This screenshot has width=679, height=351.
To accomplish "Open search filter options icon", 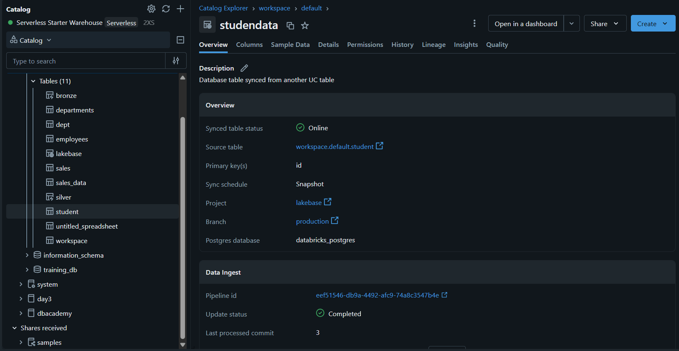I will 176,61.
